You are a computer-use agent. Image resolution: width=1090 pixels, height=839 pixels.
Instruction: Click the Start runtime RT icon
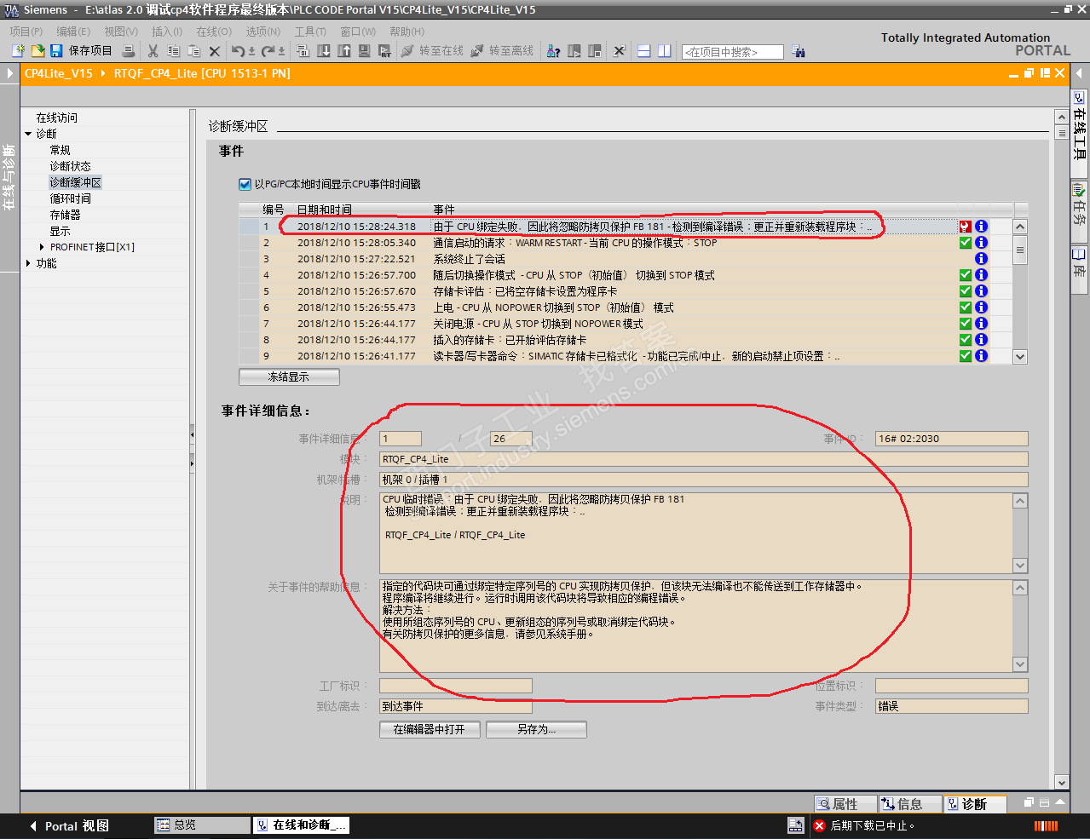(385, 51)
